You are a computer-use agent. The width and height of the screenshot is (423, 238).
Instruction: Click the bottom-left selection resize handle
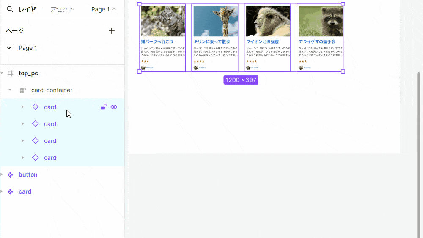click(139, 72)
